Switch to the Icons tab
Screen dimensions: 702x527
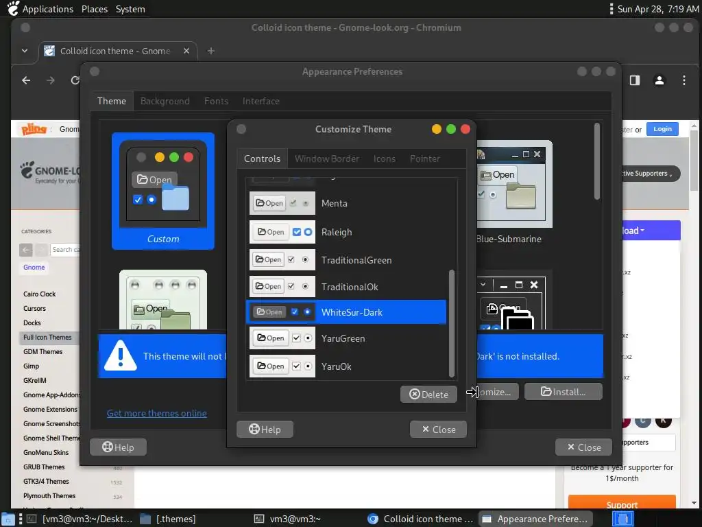click(385, 159)
